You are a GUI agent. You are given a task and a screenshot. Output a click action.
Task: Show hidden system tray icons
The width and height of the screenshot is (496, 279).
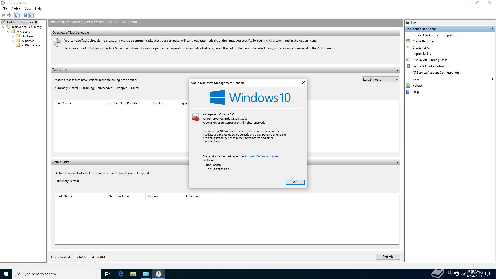[450, 274]
